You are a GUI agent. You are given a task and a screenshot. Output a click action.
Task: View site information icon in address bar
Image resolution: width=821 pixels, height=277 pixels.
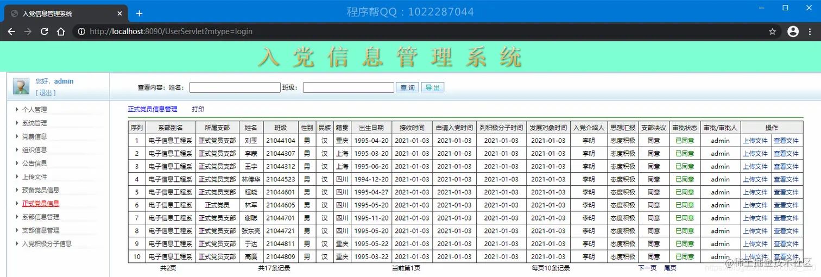pyautogui.click(x=81, y=32)
